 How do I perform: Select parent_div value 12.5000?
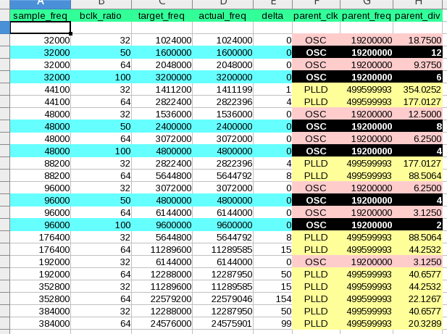point(417,114)
